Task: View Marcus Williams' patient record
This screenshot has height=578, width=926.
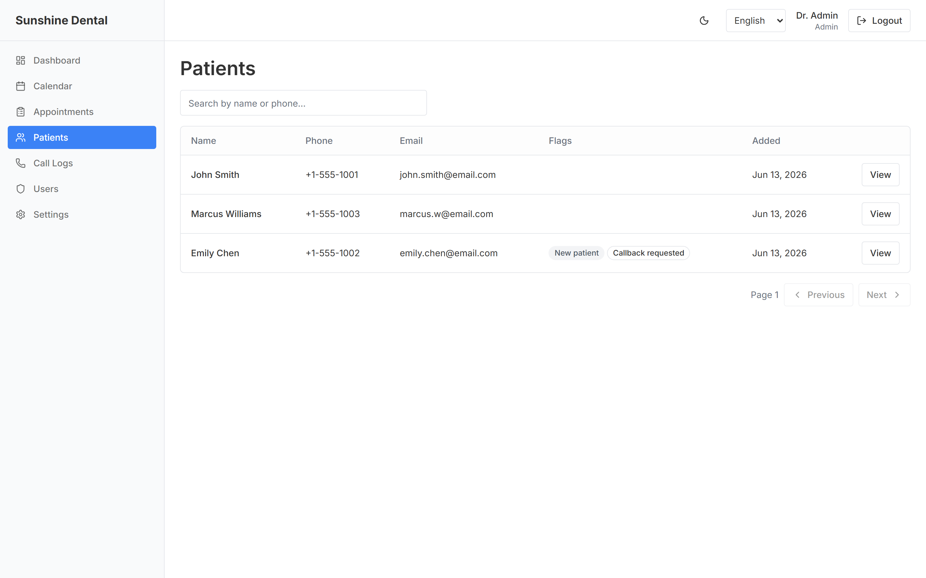Action: [880, 214]
